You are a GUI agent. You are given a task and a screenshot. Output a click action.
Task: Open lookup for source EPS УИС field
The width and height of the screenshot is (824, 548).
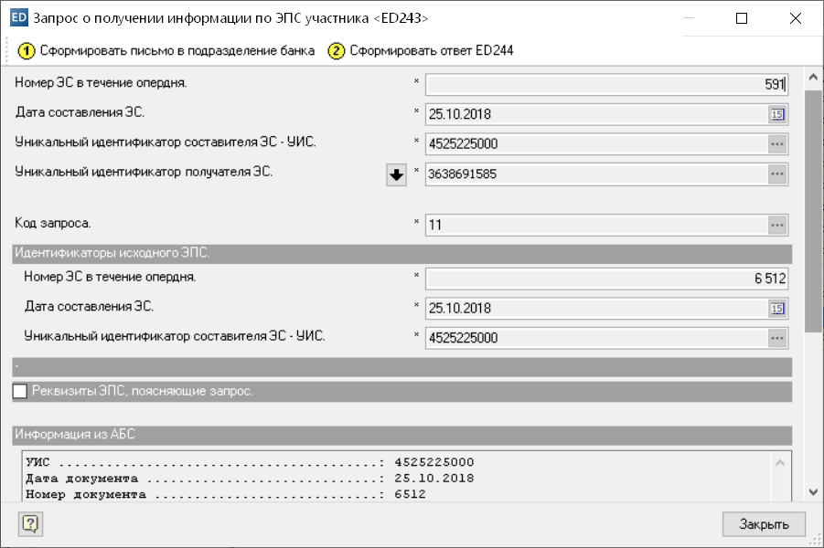(x=777, y=338)
